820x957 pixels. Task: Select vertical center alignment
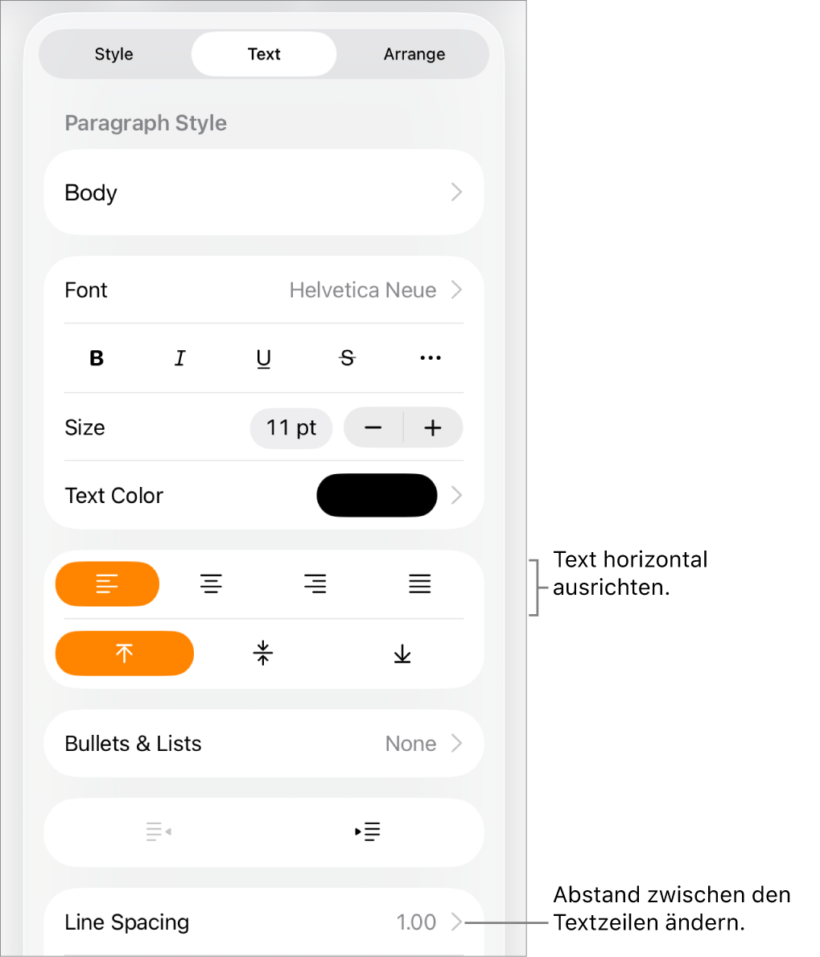click(262, 653)
